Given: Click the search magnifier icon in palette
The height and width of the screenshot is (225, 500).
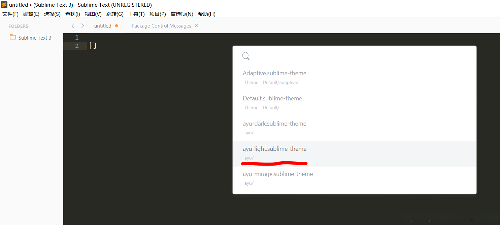Looking at the screenshot, I should click(x=246, y=56).
